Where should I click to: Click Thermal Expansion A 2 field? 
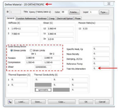tap(19, 85)
